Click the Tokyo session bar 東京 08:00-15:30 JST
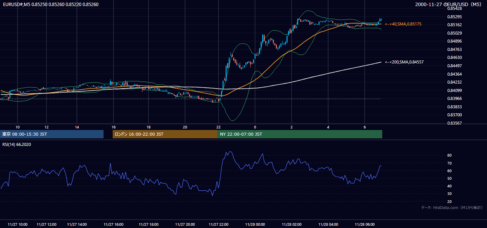This screenshot has height=228, width=487. pyautogui.click(x=52, y=134)
